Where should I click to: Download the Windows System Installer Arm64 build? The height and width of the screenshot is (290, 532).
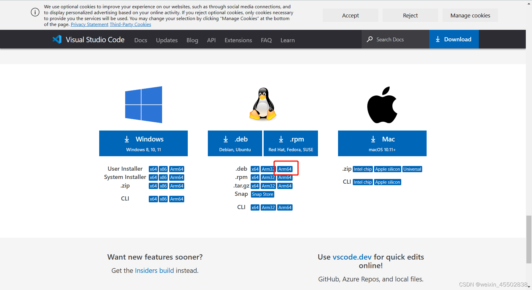coord(177,177)
